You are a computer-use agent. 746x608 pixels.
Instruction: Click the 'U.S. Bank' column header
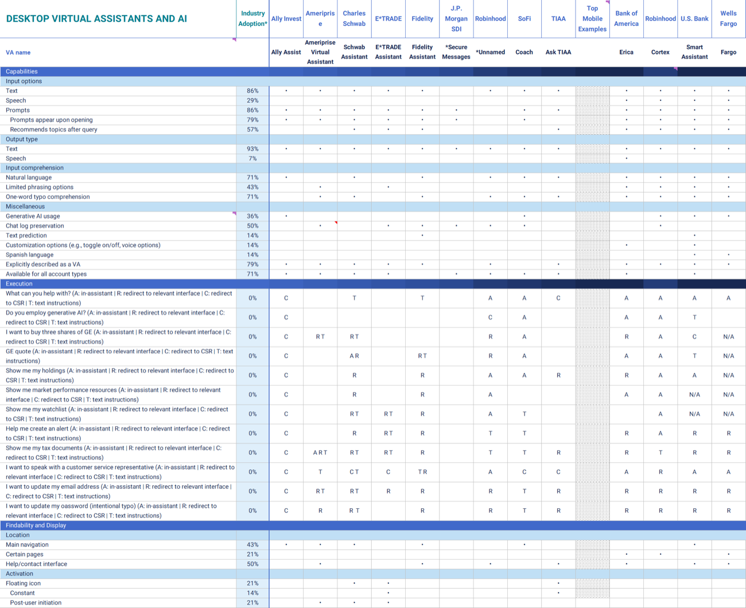point(694,19)
